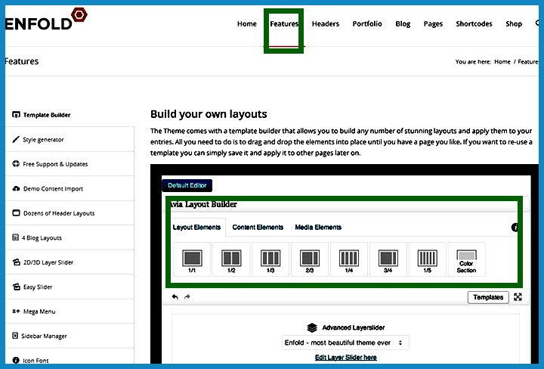Viewport: 544px width, 369px height.
Task: Open the Pages menu item
Action: [x=433, y=24]
